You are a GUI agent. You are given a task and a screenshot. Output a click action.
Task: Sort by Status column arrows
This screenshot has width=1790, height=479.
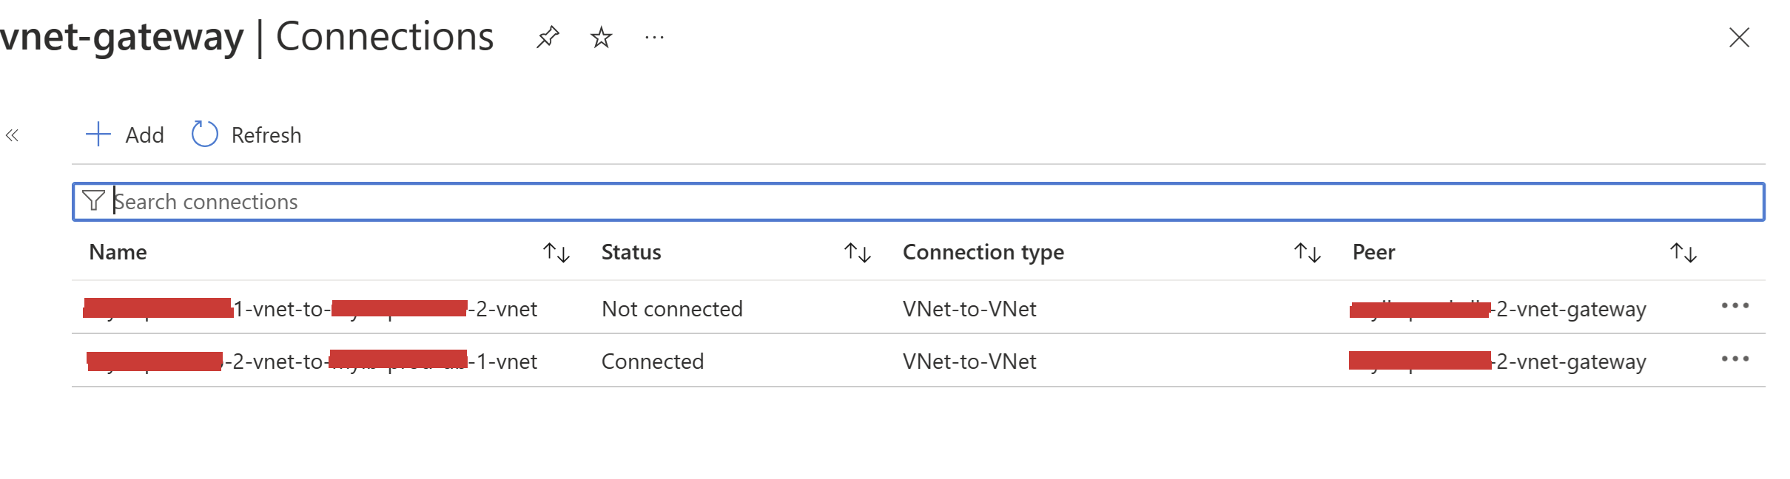[858, 253]
